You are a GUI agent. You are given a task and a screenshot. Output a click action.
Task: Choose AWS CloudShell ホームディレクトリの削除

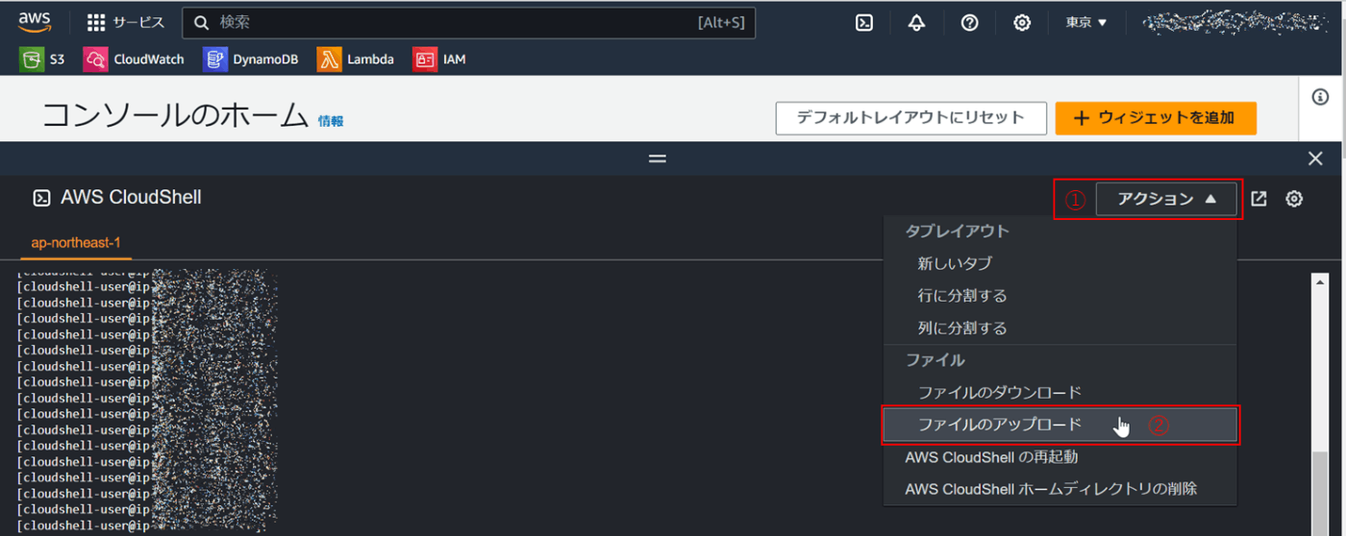point(1059,489)
